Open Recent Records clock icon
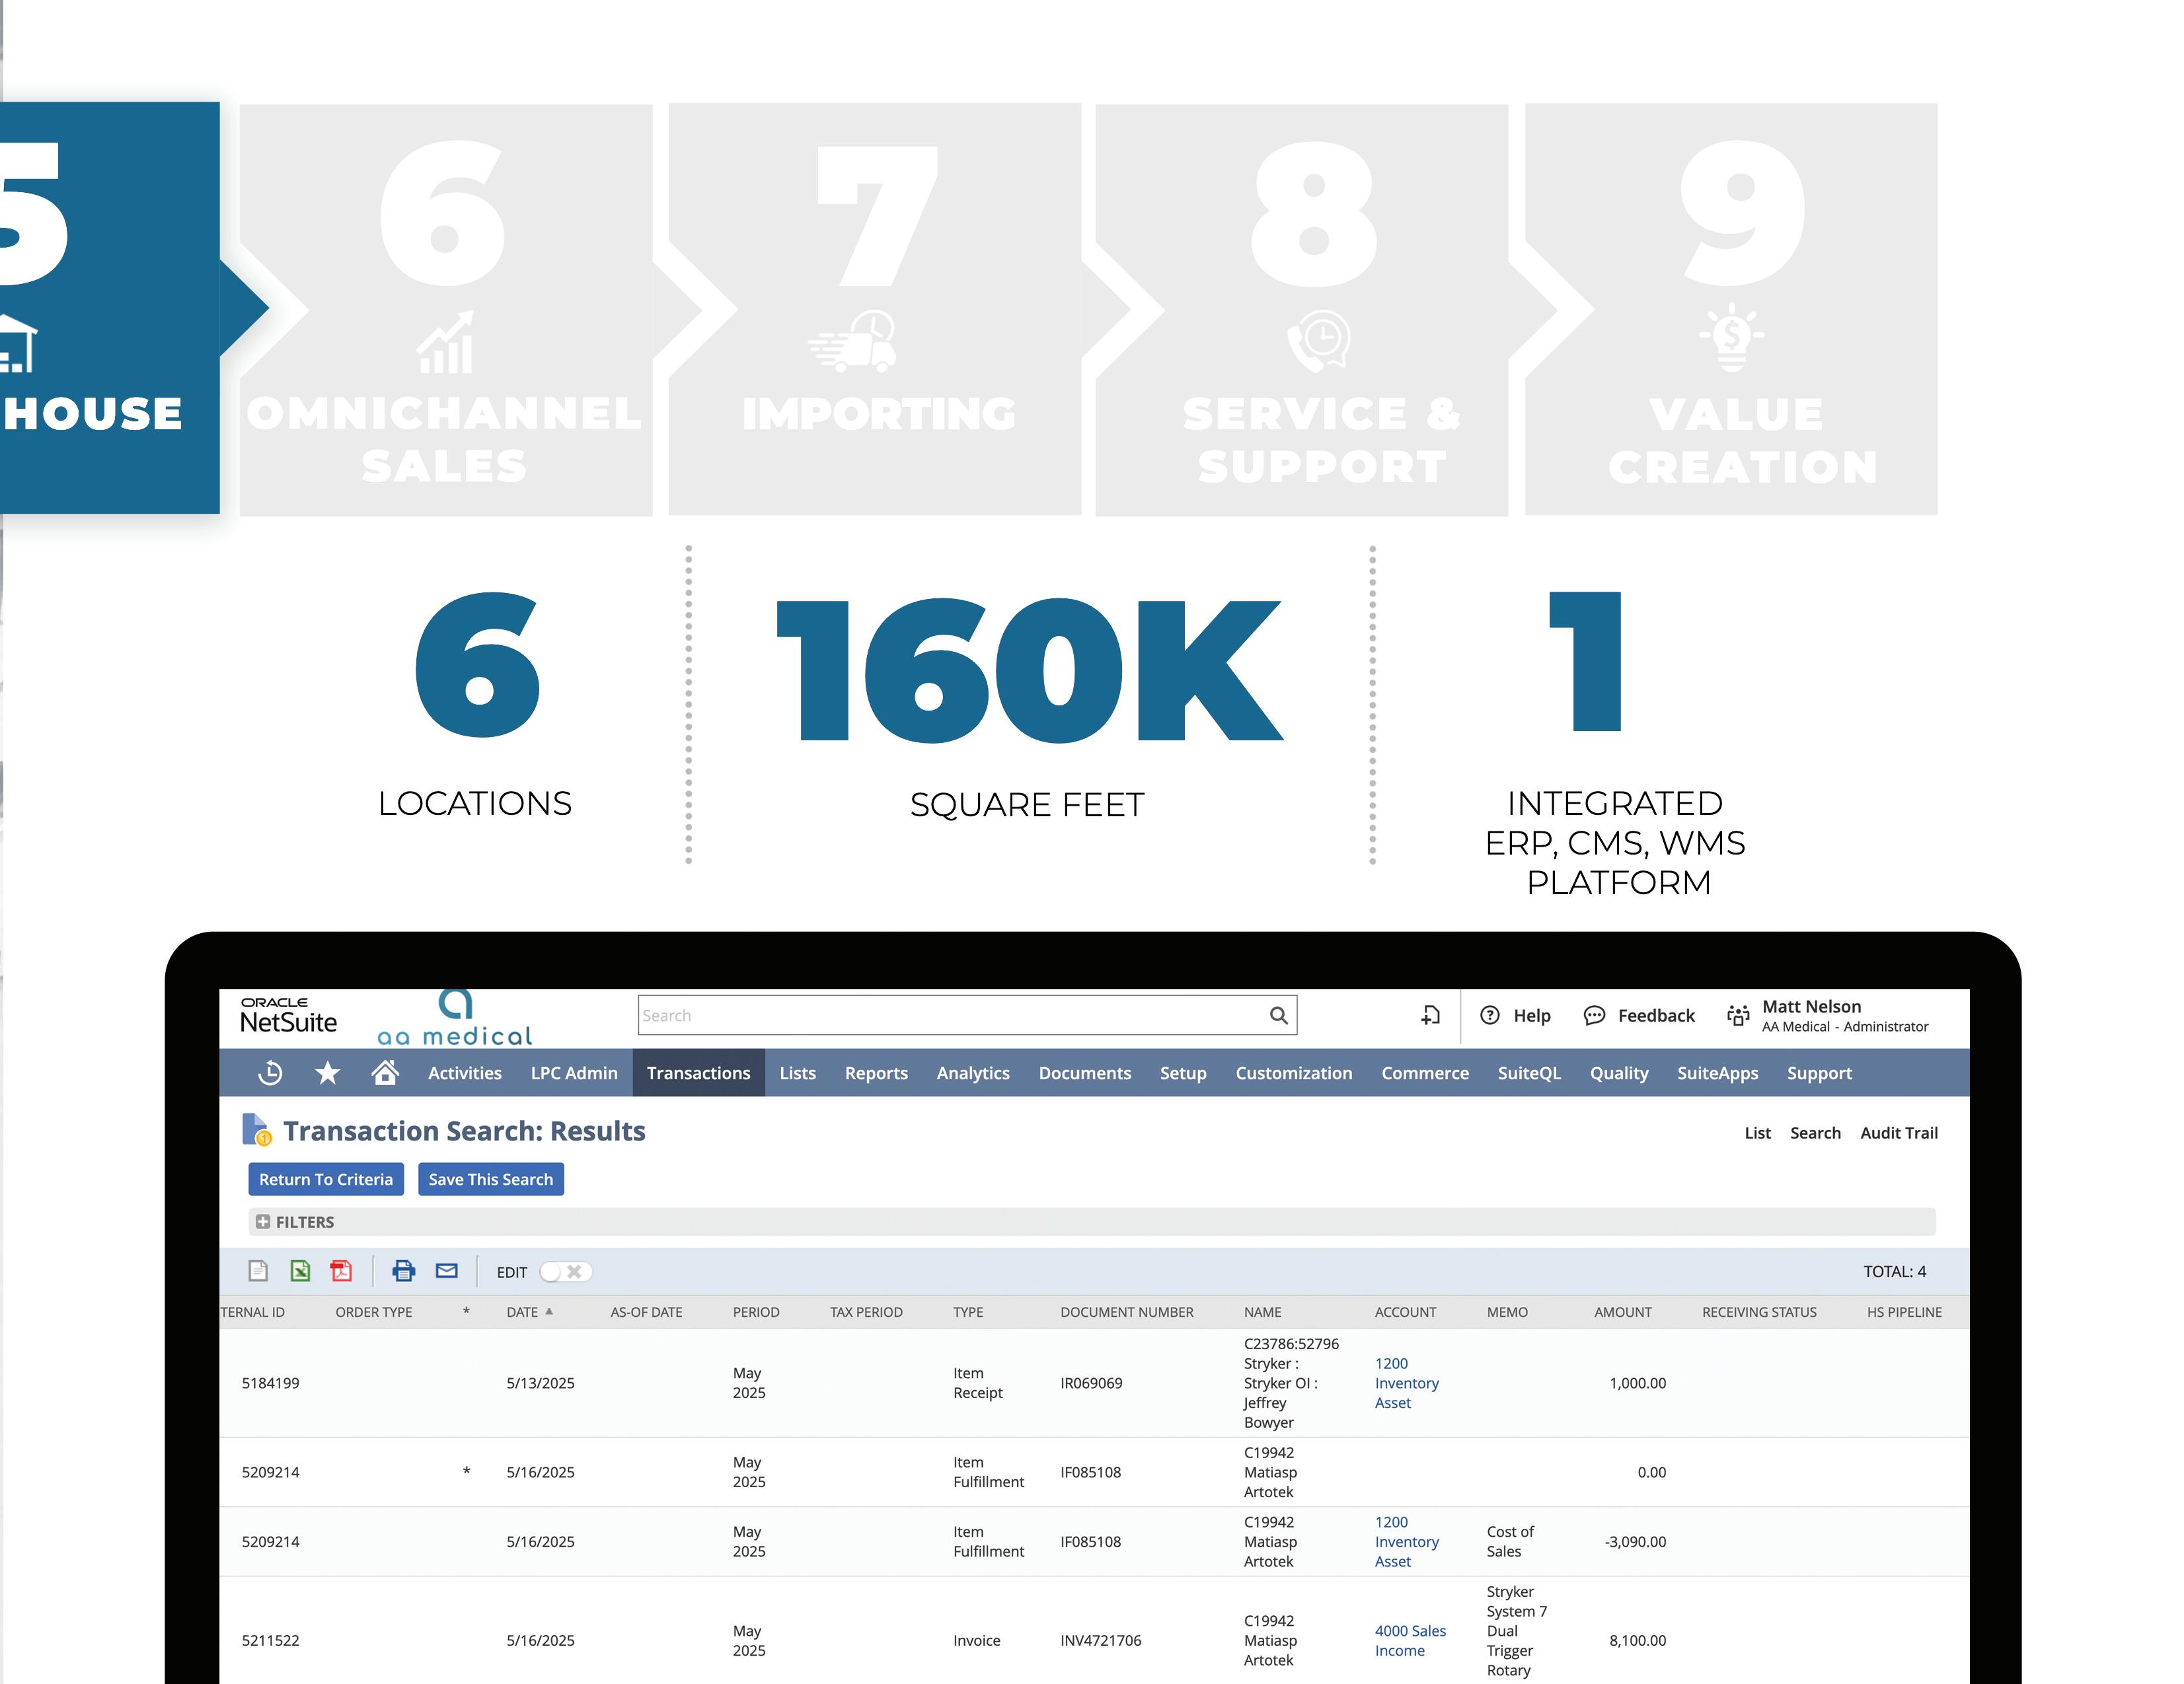Viewport: 2184px width, 1684px height. pos(270,1072)
